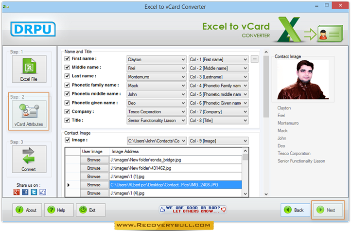Viewport: 351px width, 231px height.
Task: Click main panel scrollbar down arrow
Action: tap(266, 194)
